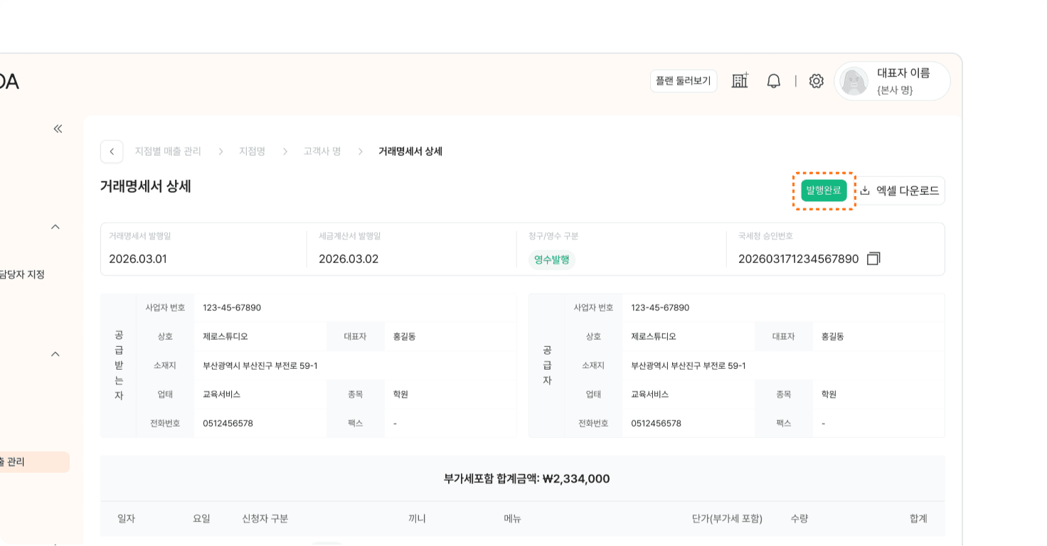Screen dimensions: 1047x546
Task: Open the 대표자 이름 profile menu
Action: [x=893, y=81]
